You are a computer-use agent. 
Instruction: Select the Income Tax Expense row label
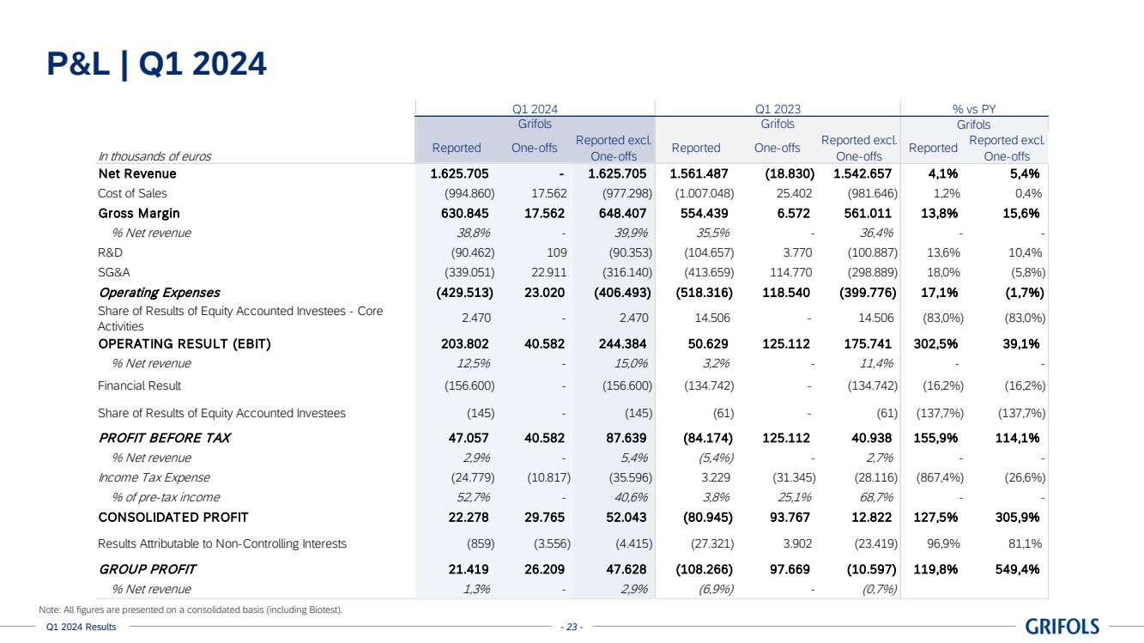point(154,477)
